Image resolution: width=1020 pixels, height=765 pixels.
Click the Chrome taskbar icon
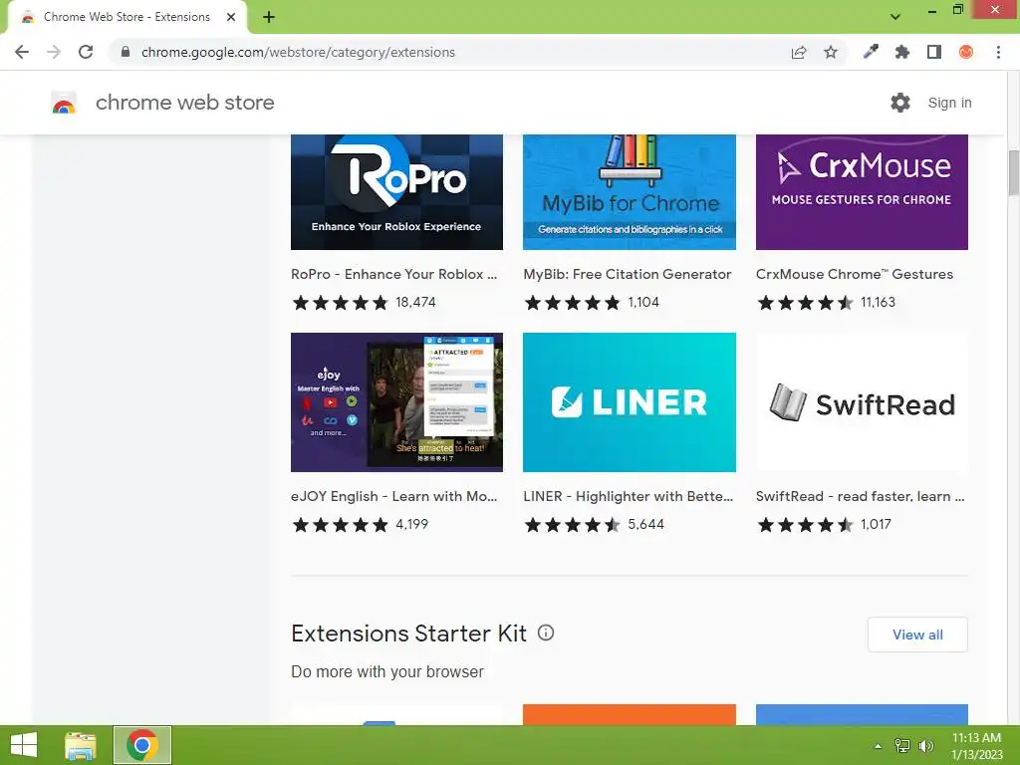(142, 745)
